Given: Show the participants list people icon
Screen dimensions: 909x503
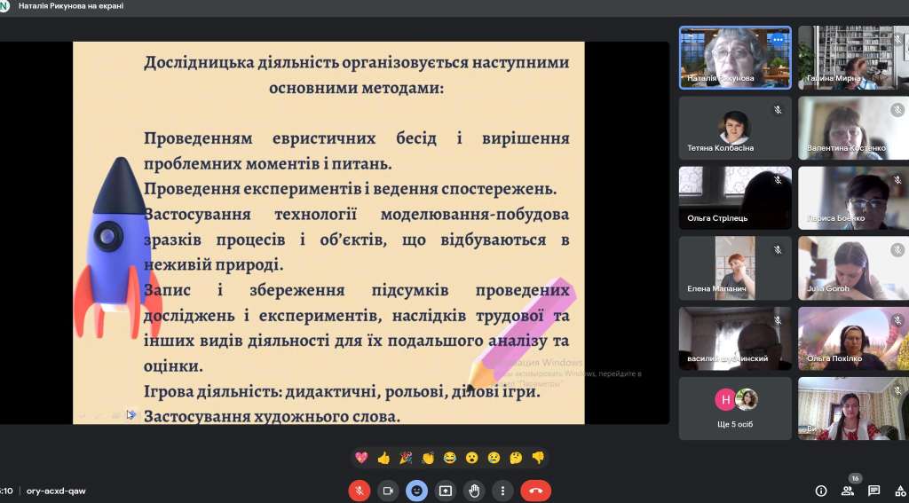Looking at the screenshot, I should 848,491.
